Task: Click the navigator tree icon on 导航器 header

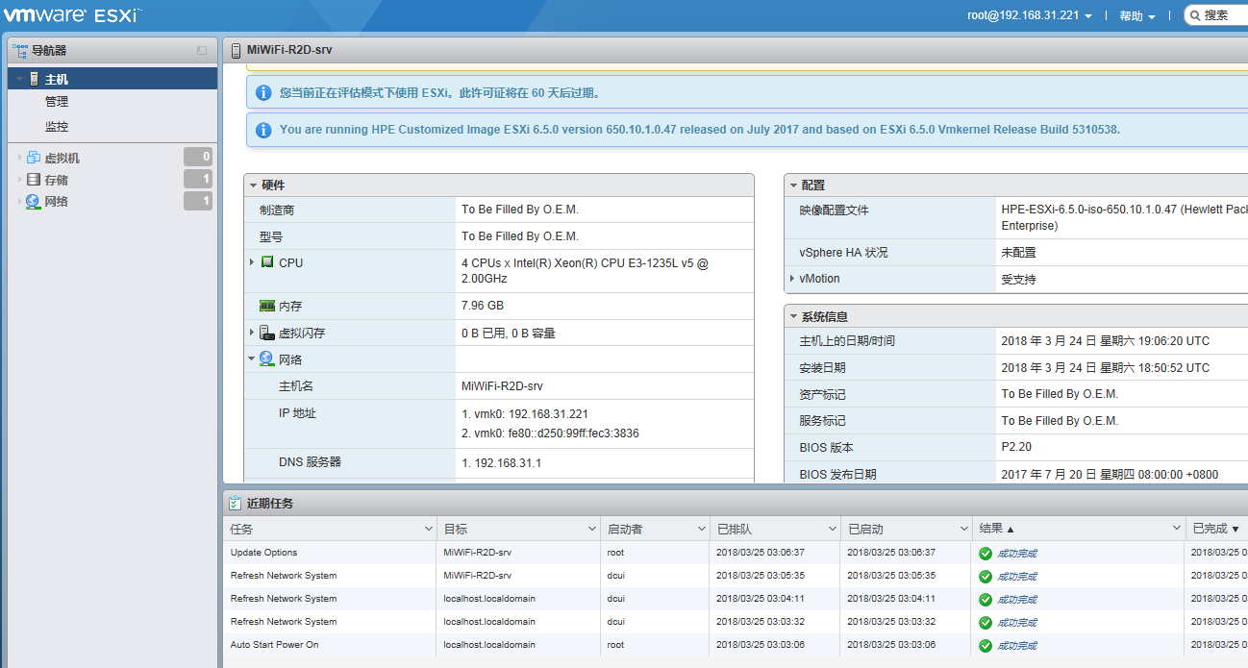Action: pyautogui.click(x=19, y=48)
